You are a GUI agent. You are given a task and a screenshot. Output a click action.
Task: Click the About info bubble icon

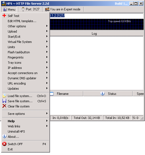tap(4, 136)
